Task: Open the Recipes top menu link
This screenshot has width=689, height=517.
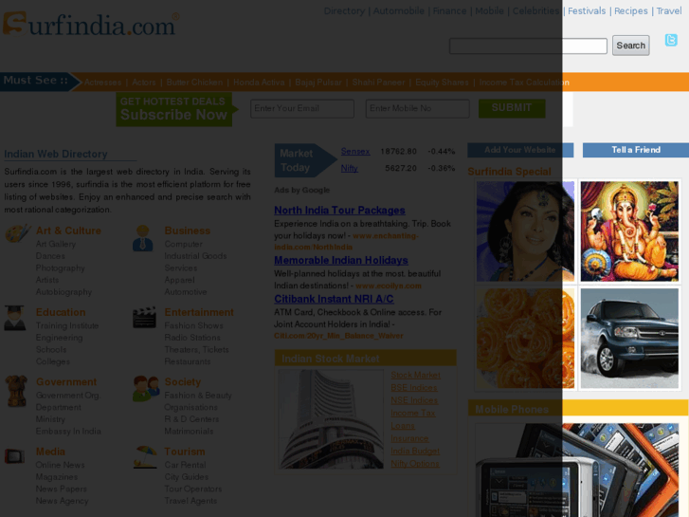Action: (631, 11)
